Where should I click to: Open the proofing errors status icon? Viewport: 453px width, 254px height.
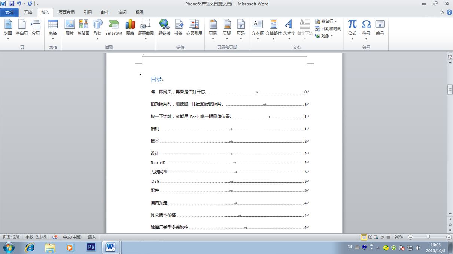(55, 237)
